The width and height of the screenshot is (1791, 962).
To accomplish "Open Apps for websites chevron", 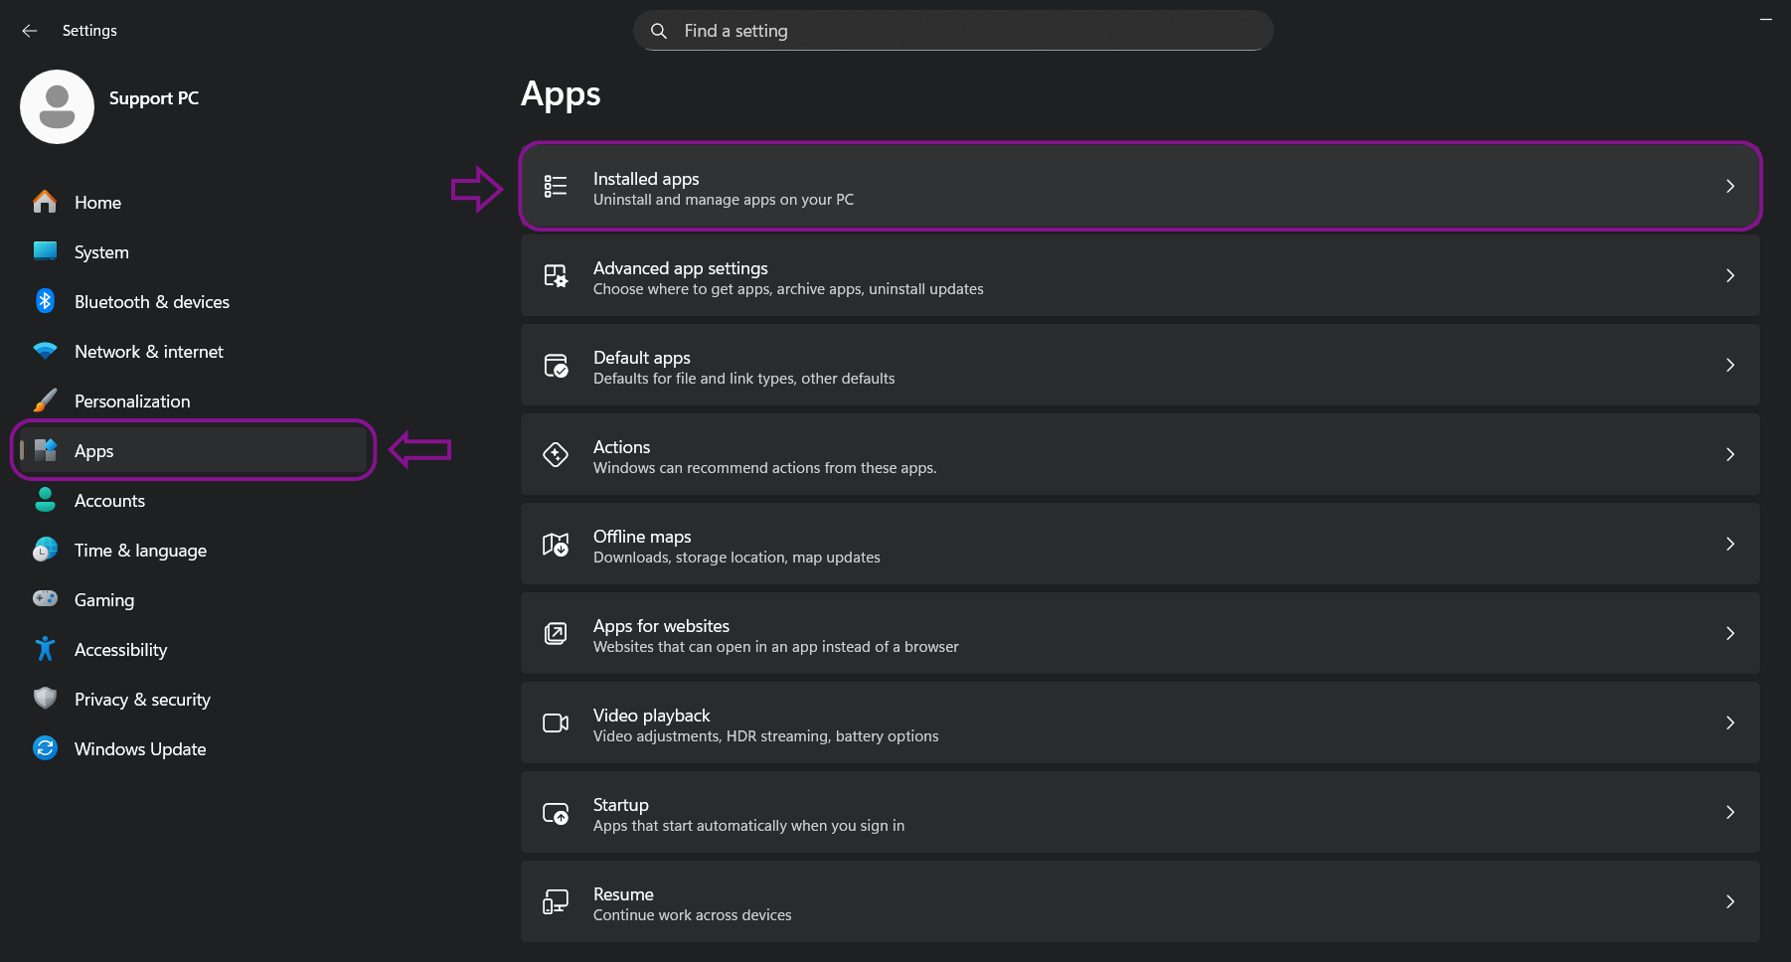I will (x=1729, y=633).
